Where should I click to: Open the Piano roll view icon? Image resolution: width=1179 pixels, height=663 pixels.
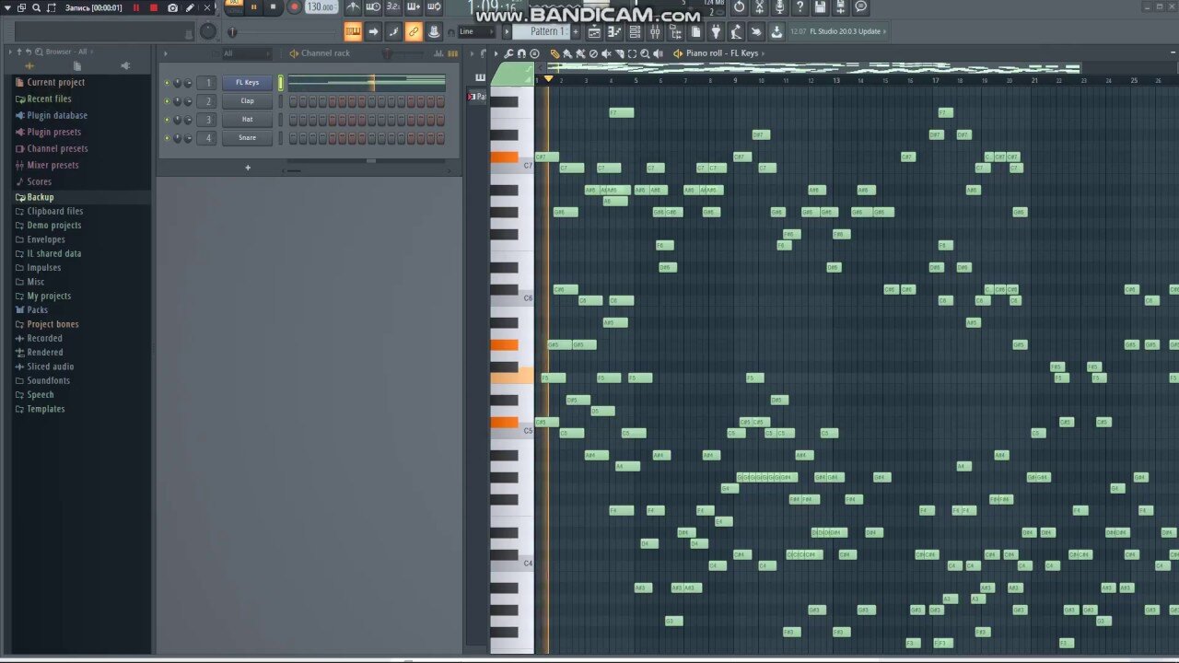pos(614,31)
